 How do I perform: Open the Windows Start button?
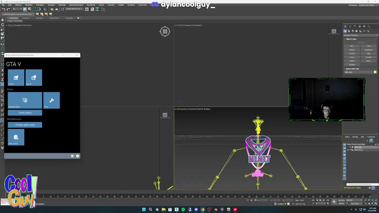point(144,209)
